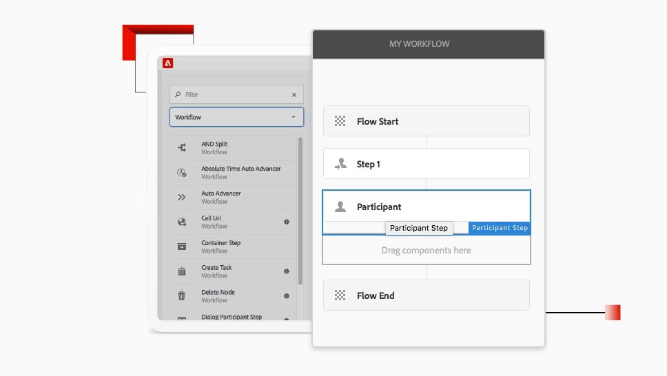Select the Participant workflow step
Viewport: 667px width, 376px height.
pyautogui.click(x=427, y=207)
